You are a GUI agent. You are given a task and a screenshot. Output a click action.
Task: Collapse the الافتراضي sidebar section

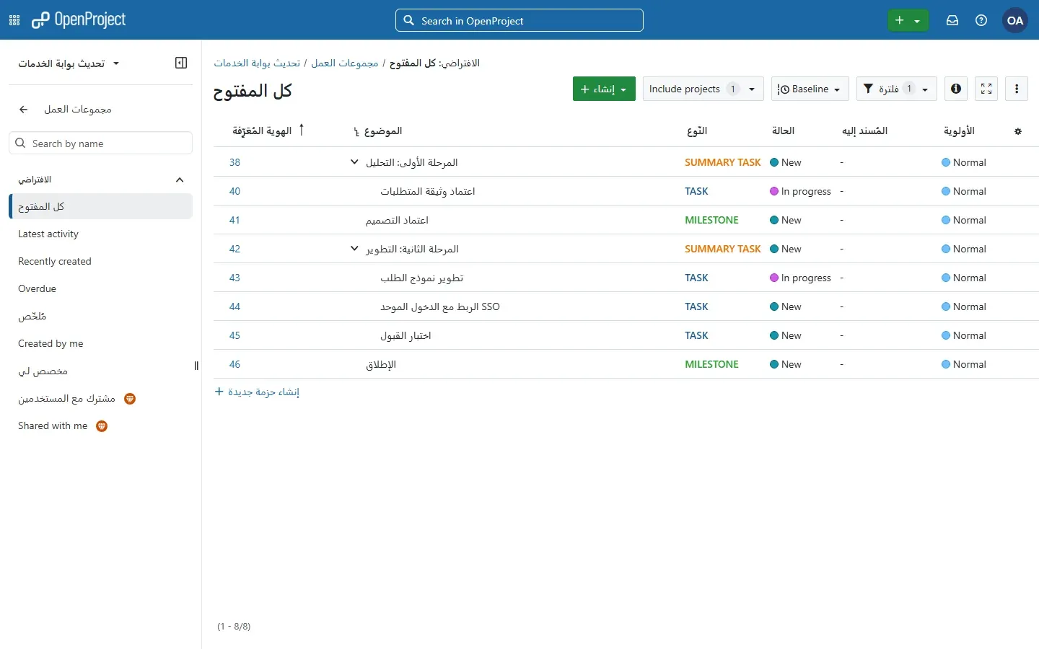coord(180,180)
